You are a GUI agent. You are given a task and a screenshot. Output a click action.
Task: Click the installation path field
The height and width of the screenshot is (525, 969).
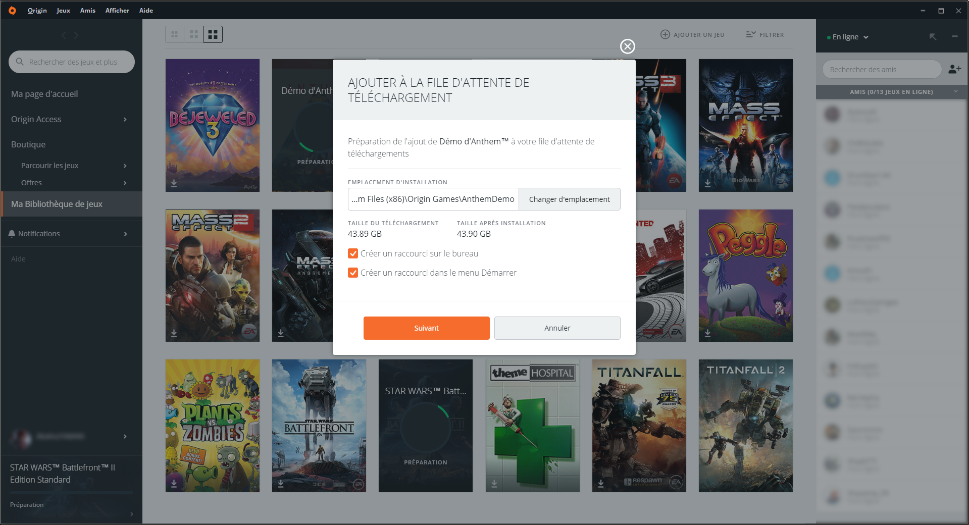coord(433,199)
